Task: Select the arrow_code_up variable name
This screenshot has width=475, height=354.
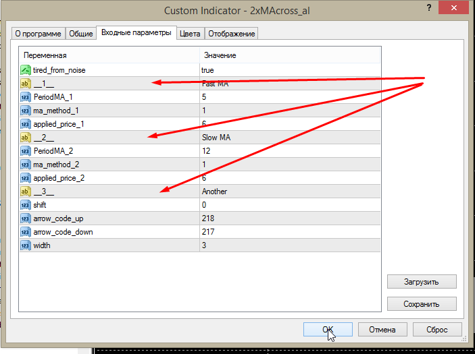Action: (59, 218)
